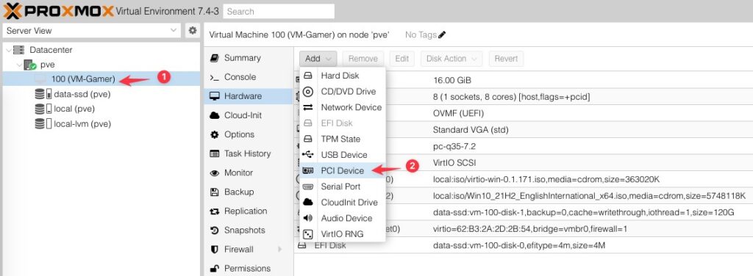Open the Summary tab
The height and width of the screenshot is (276, 753).
[249, 58]
